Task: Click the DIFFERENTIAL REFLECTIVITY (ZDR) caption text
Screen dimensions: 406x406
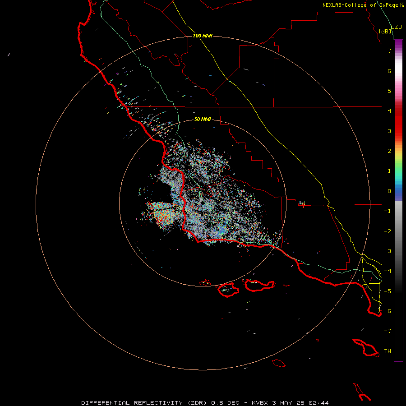Action: click(144, 403)
